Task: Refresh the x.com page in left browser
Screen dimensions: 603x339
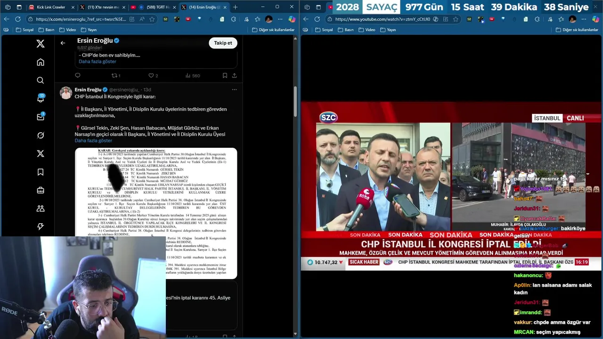Action: [x=18, y=19]
